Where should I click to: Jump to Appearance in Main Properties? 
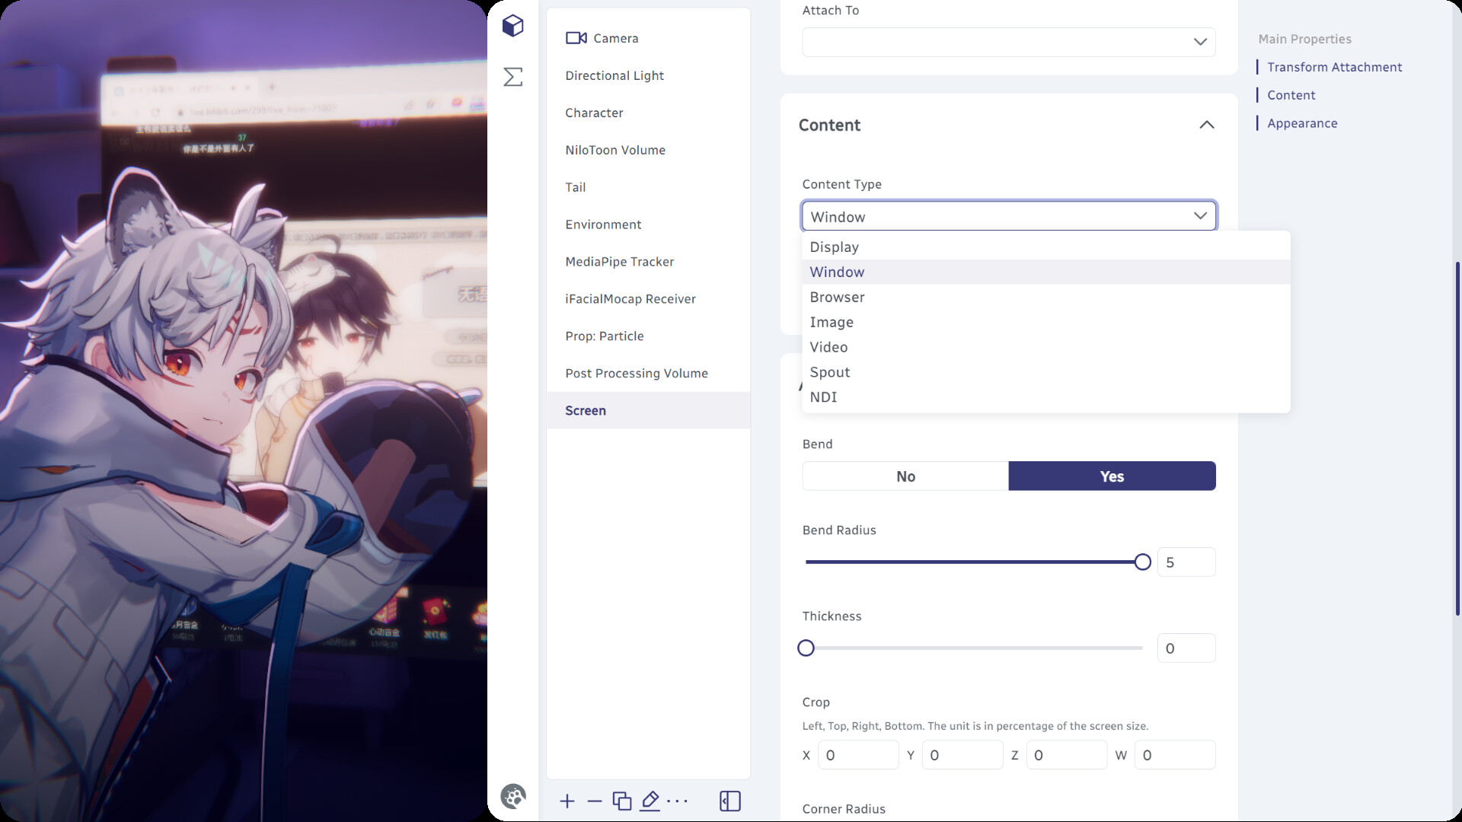tap(1302, 123)
